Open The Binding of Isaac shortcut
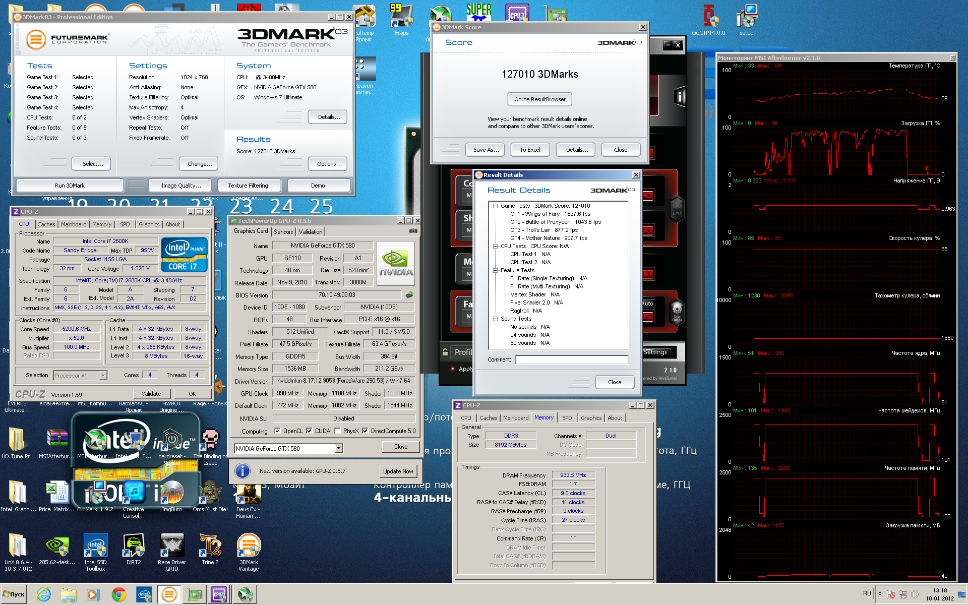This screenshot has width=968, height=605. (x=210, y=447)
